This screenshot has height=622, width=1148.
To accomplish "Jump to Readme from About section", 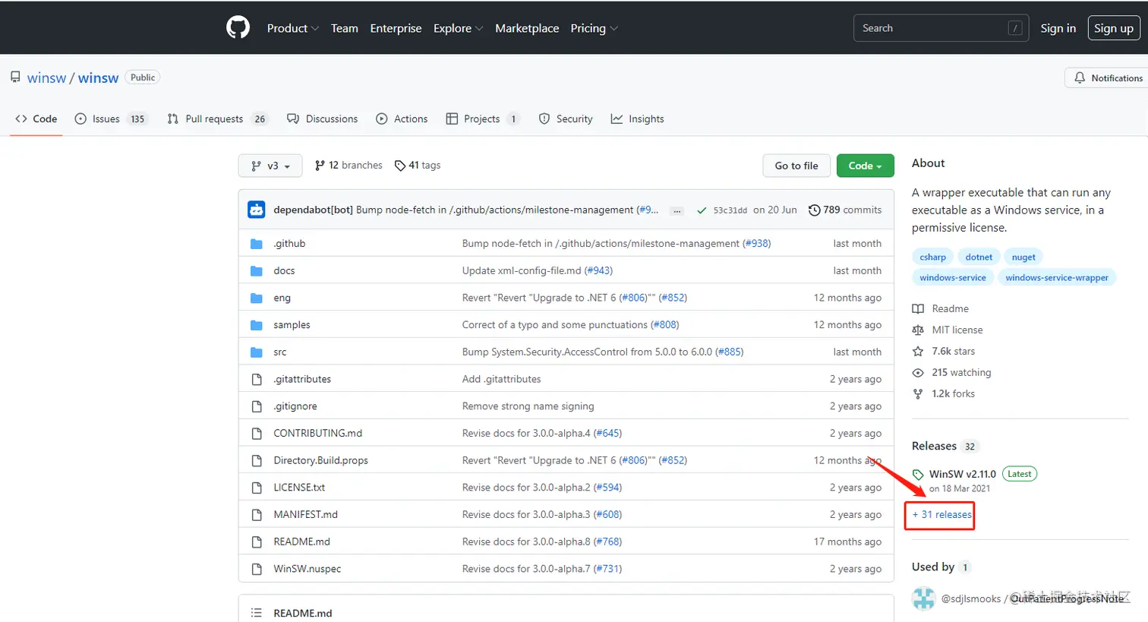I will click(x=950, y=308).
